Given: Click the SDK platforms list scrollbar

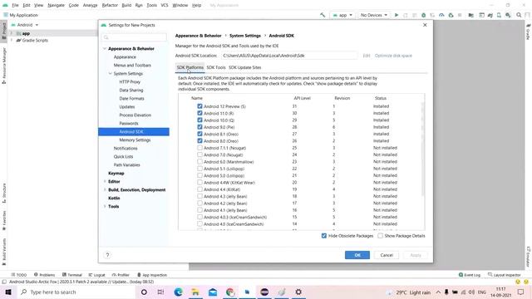Looking at the screenshot, I should 423,149.
